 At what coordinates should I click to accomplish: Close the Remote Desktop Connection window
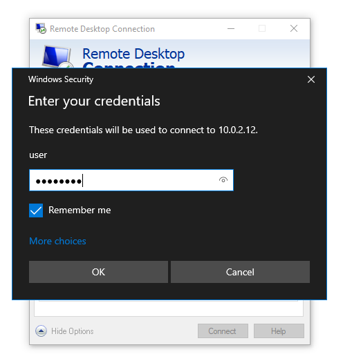(x=294, y=29)
